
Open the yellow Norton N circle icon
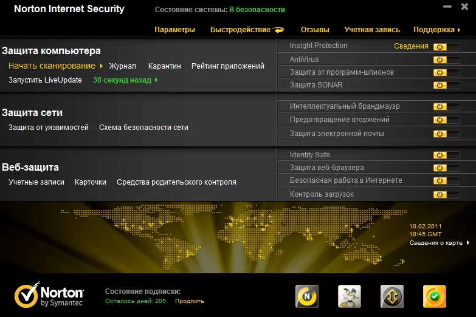coord(307,296)
